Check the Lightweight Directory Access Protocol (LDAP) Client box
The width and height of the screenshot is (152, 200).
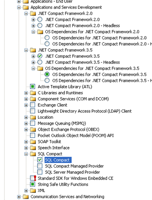32,111
